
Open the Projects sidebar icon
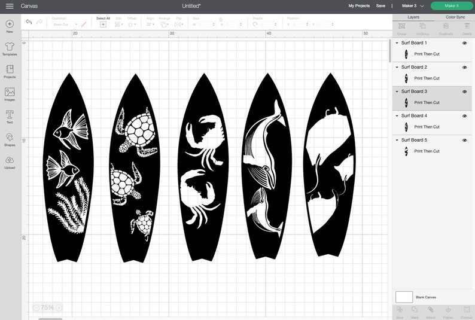tap(10, 69)
